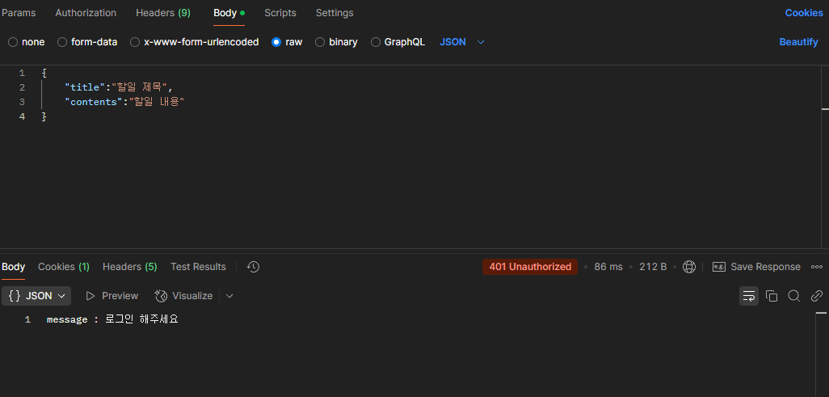
Task: Click the "title" key in request body
Action: (85, 87)
